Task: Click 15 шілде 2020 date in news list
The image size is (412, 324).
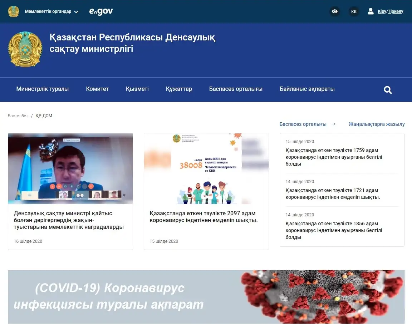Action: [300, 141]
